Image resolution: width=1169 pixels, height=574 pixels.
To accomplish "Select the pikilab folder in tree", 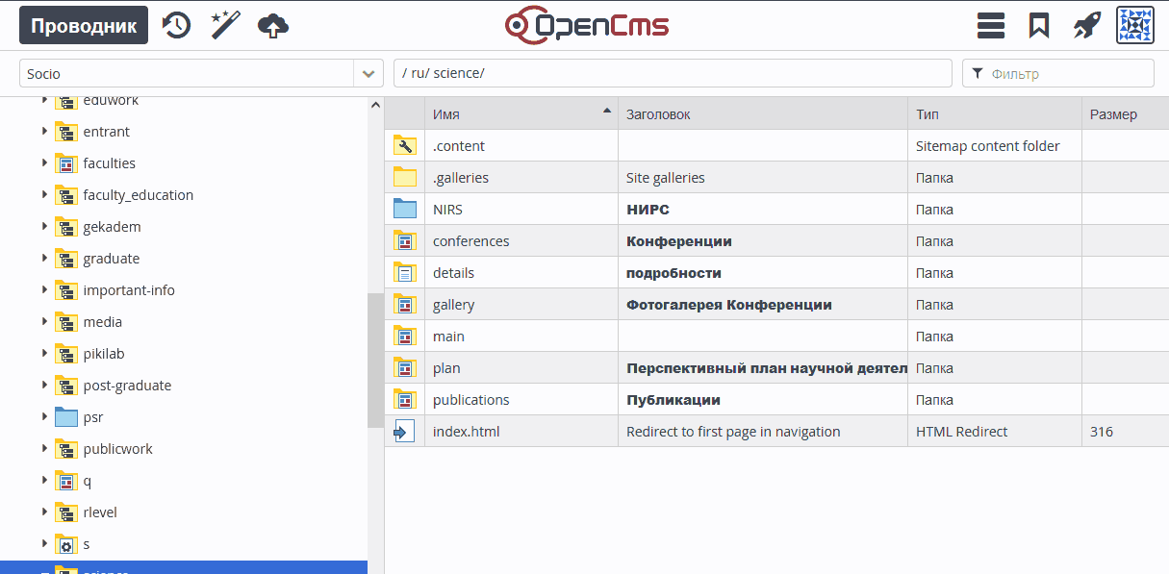I will pos(106,354).
